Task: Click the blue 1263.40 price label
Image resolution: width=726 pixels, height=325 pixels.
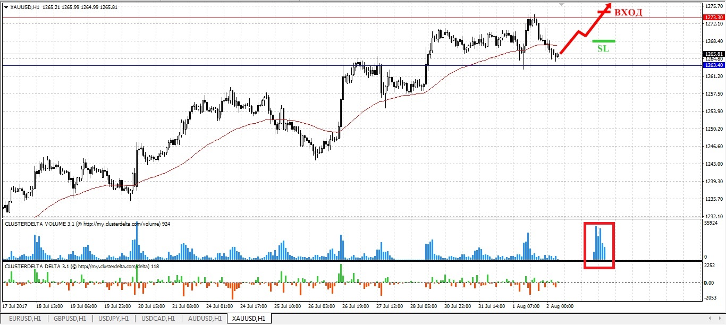Action: (x=714, y=65)
